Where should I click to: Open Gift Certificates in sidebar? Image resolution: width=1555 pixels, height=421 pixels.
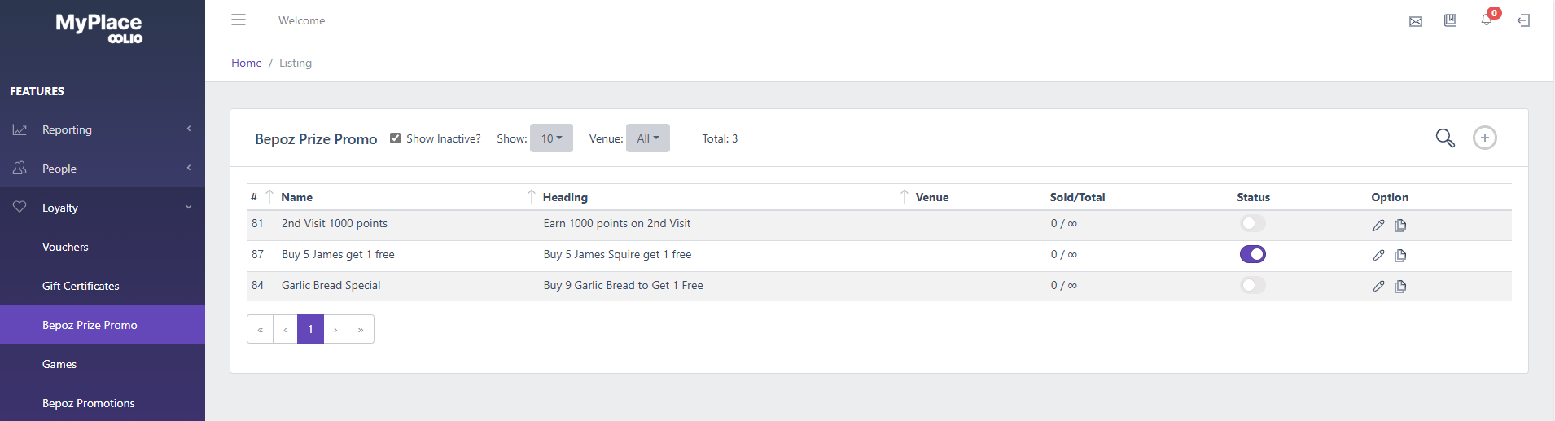(81, 286)
